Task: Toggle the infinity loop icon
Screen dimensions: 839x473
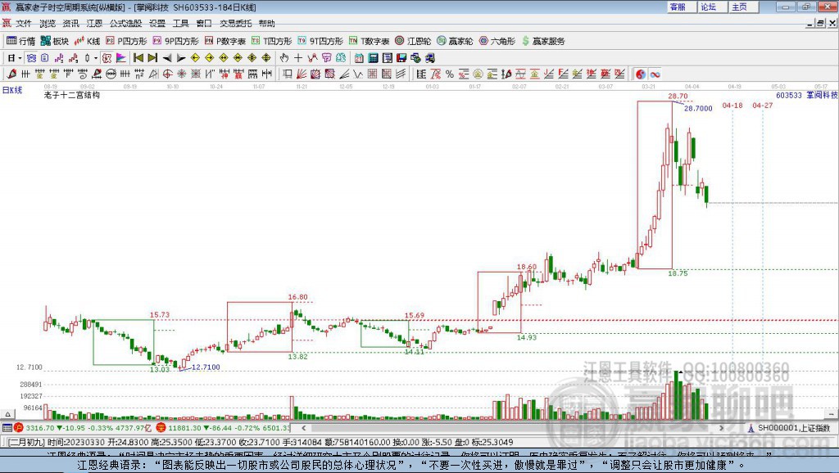Action: 655,74
